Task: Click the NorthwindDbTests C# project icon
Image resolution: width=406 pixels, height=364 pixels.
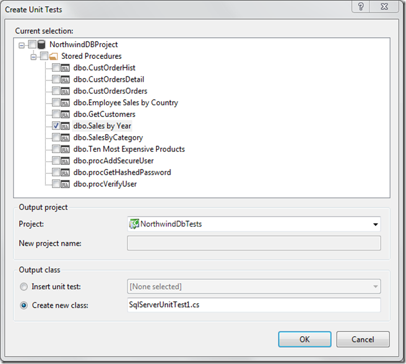Action: pos(134,224)
